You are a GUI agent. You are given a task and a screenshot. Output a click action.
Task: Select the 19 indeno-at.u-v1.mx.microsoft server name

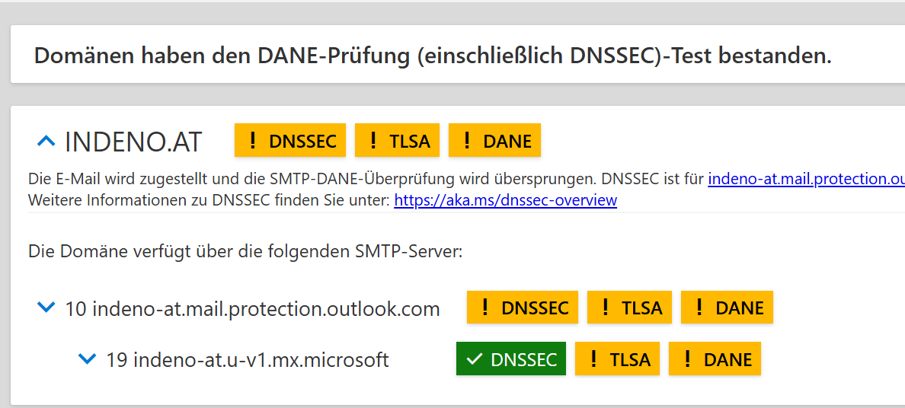point(247,360)
